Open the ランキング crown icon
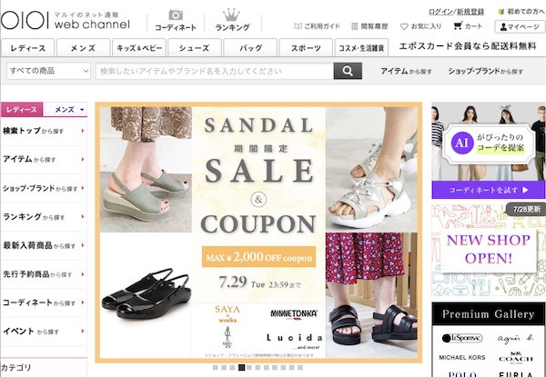The image size is (546, 377). (x=231, y=15)
